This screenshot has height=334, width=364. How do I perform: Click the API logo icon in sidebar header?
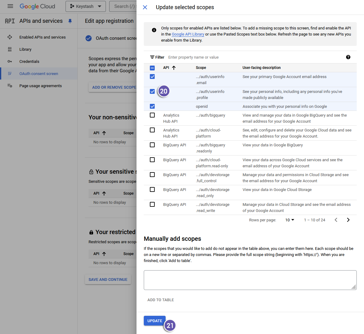(x=10, y=21)
